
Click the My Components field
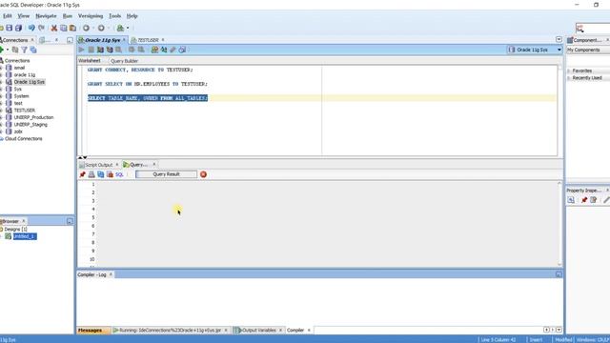pyautogui.click(x=588, y=50)
